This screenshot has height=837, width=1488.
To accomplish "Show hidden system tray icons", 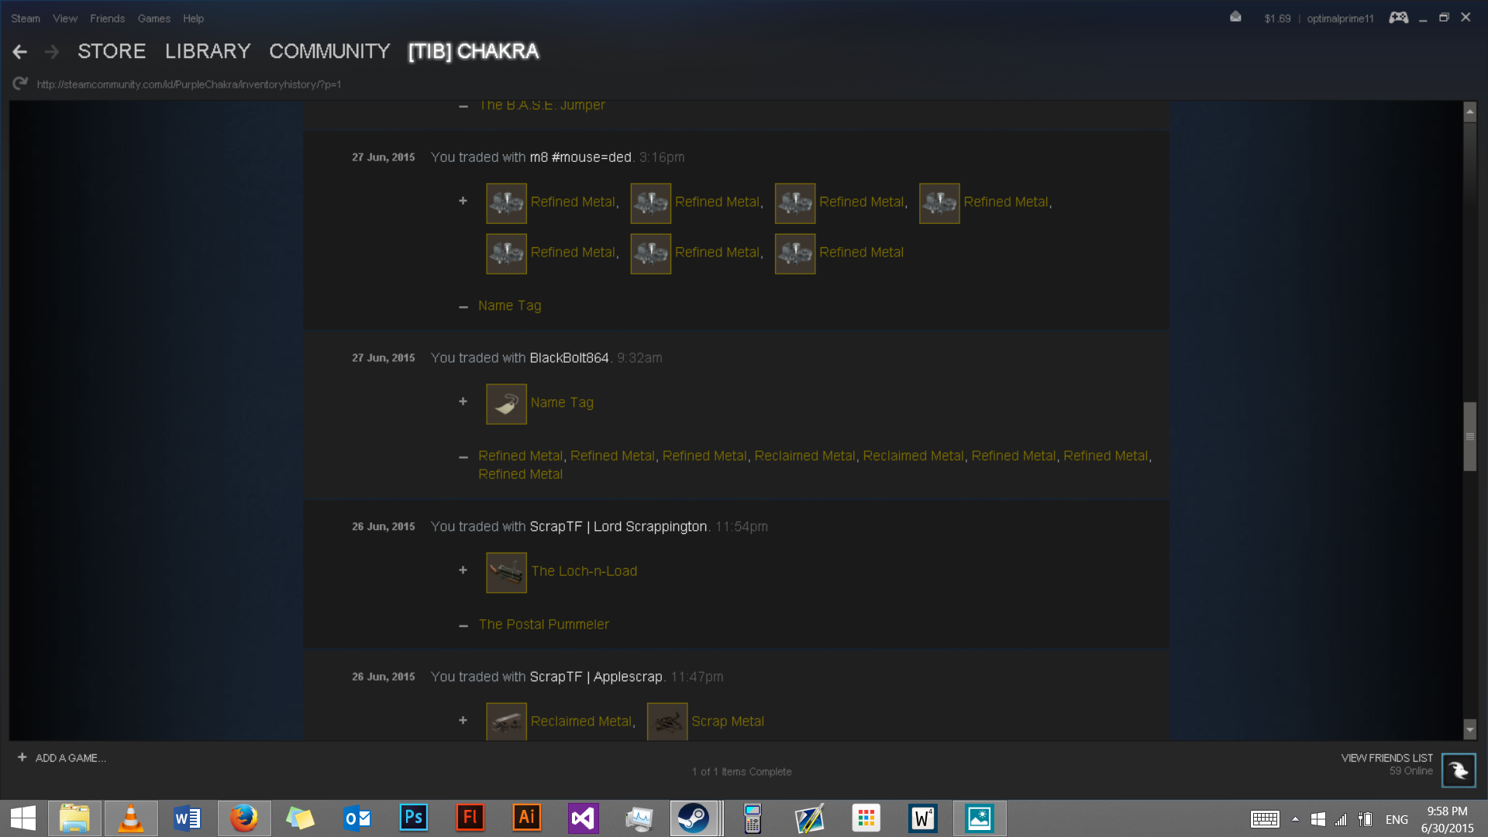I will [1295, 819].
